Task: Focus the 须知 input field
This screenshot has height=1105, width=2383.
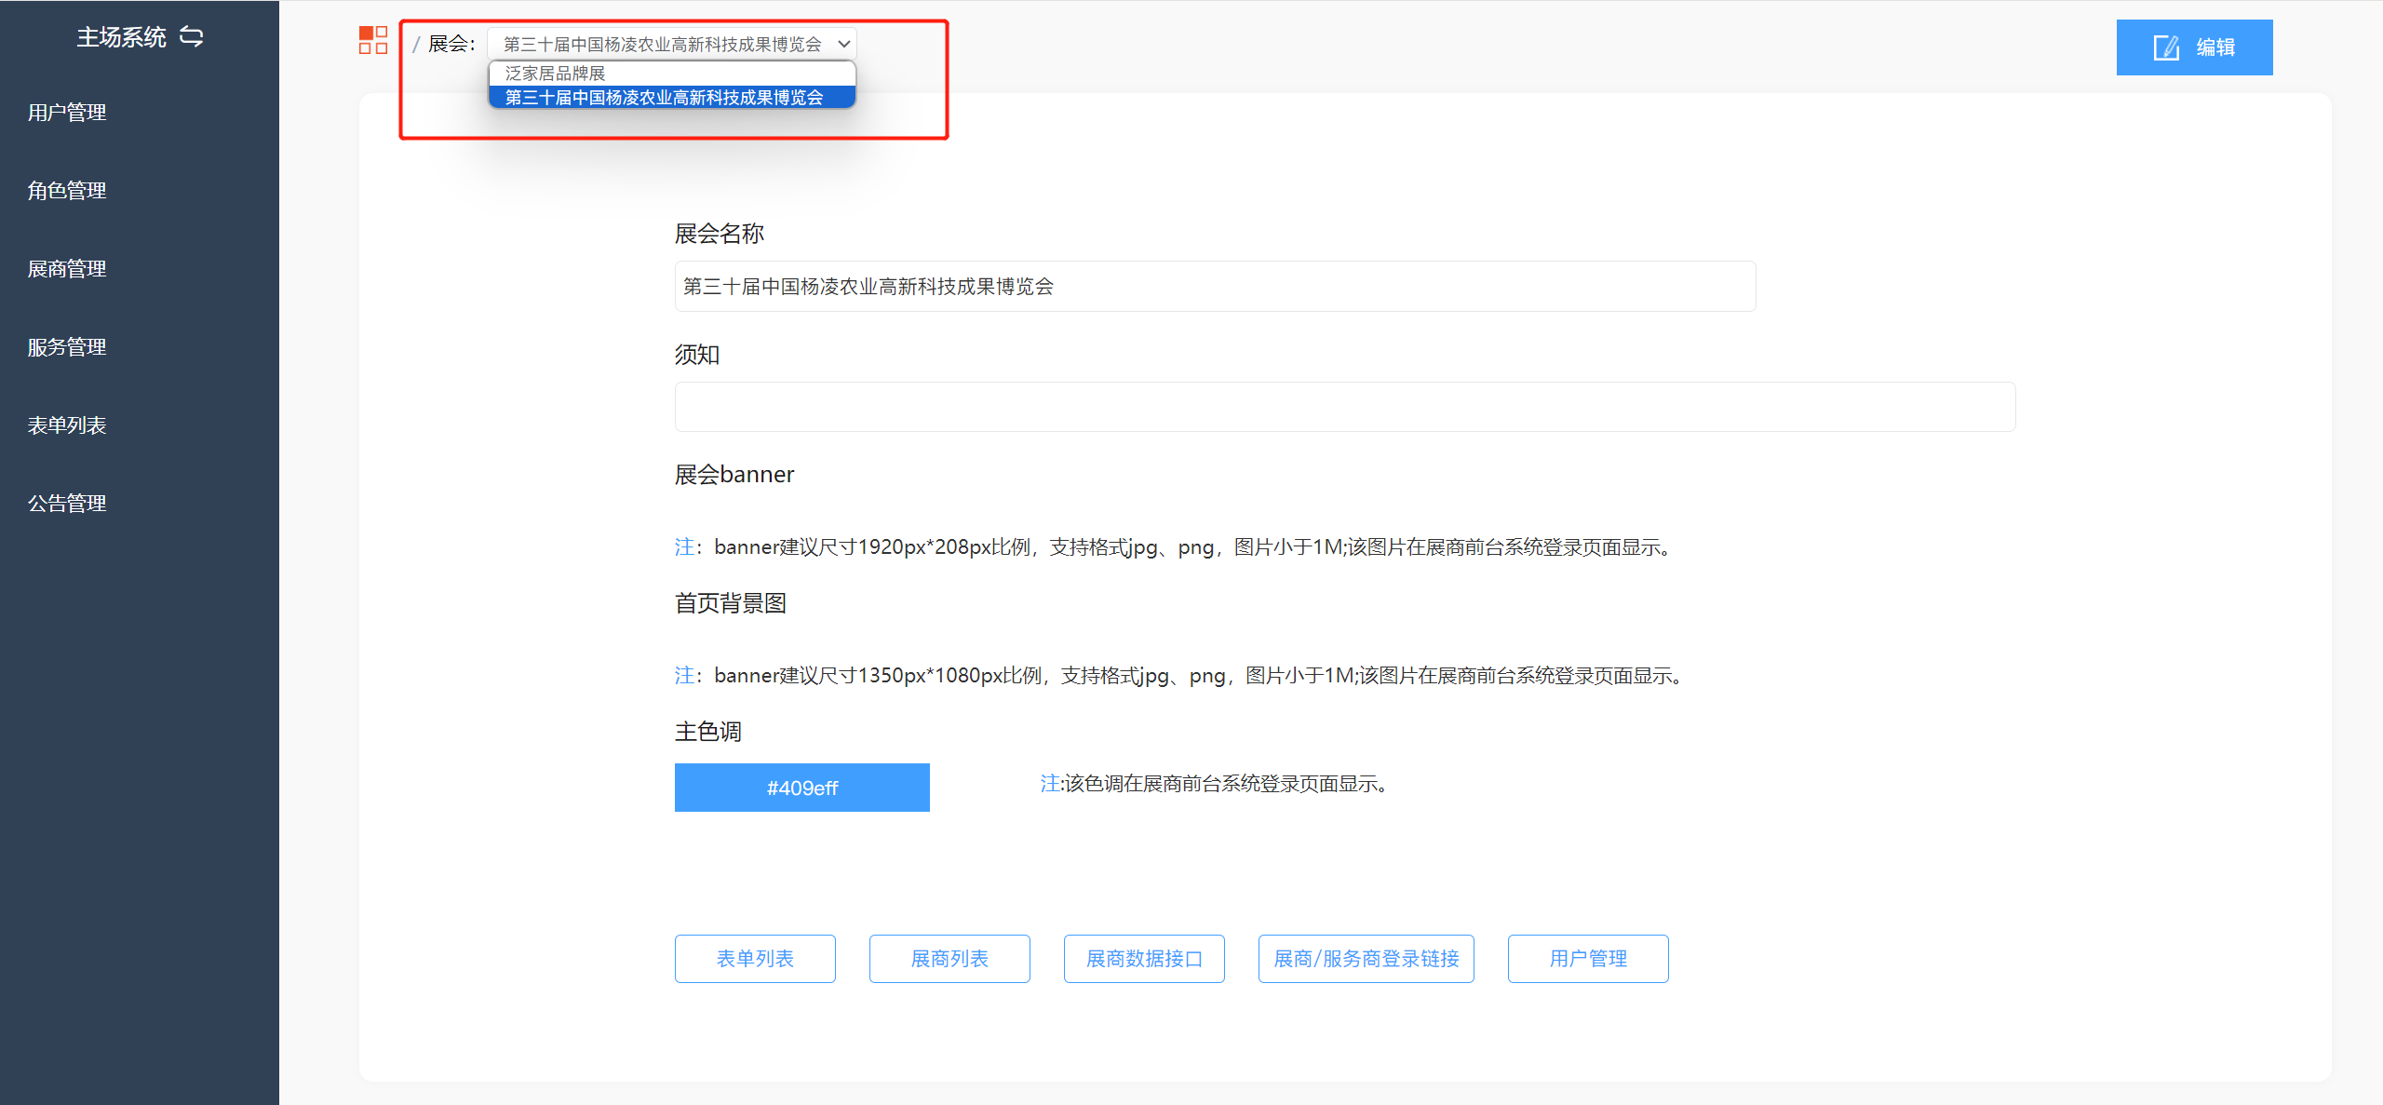Action: click(1345, 407)
